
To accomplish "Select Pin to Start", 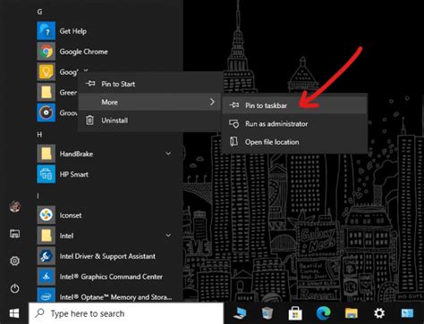I will (149, 84).
